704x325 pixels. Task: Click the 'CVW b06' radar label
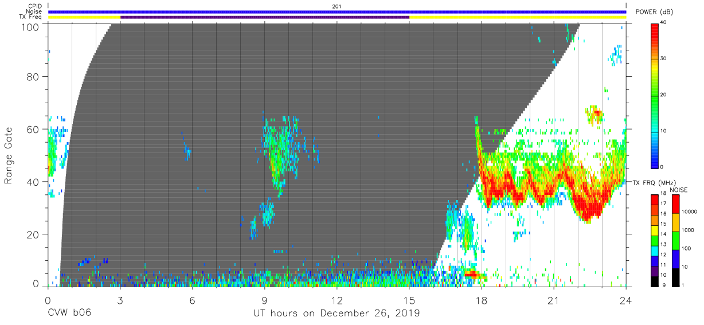[x=69, y=314]
